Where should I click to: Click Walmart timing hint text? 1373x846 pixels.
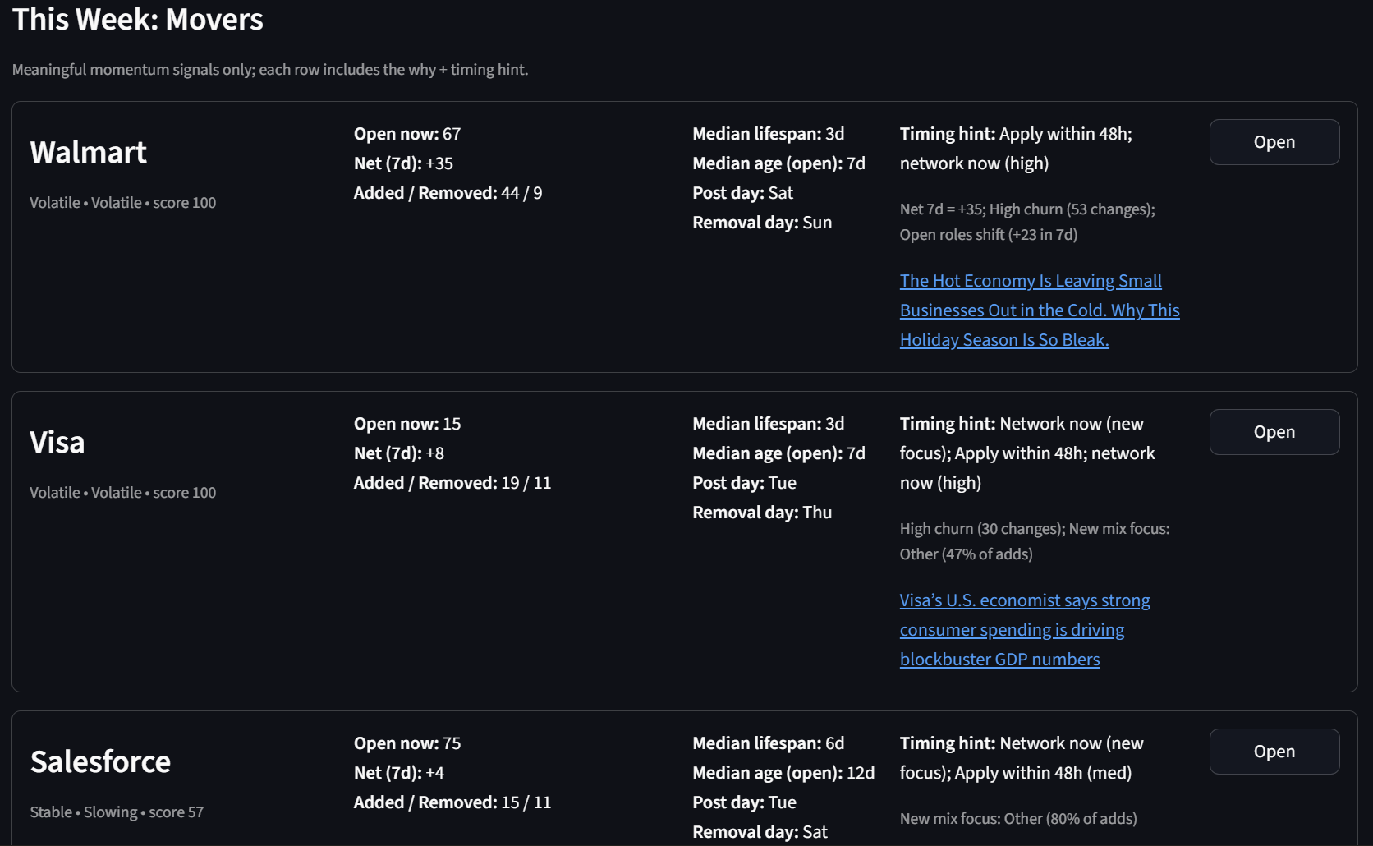point(1015,149)
